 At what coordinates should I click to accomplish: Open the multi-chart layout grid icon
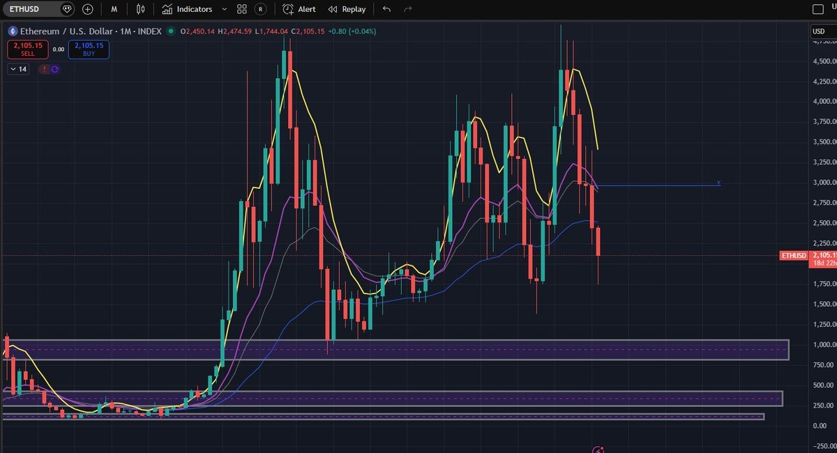[x=241, y=9]
